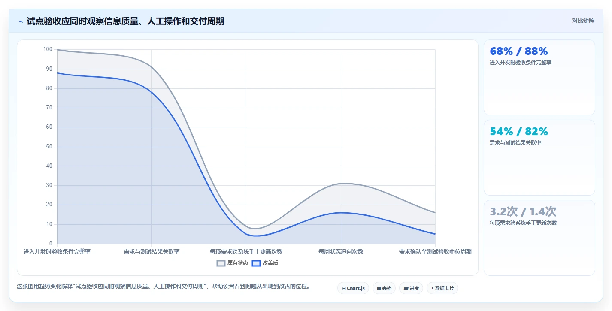
Task: Click x-axis label 每周状态追问次数
Action: (x=341, y=251)
